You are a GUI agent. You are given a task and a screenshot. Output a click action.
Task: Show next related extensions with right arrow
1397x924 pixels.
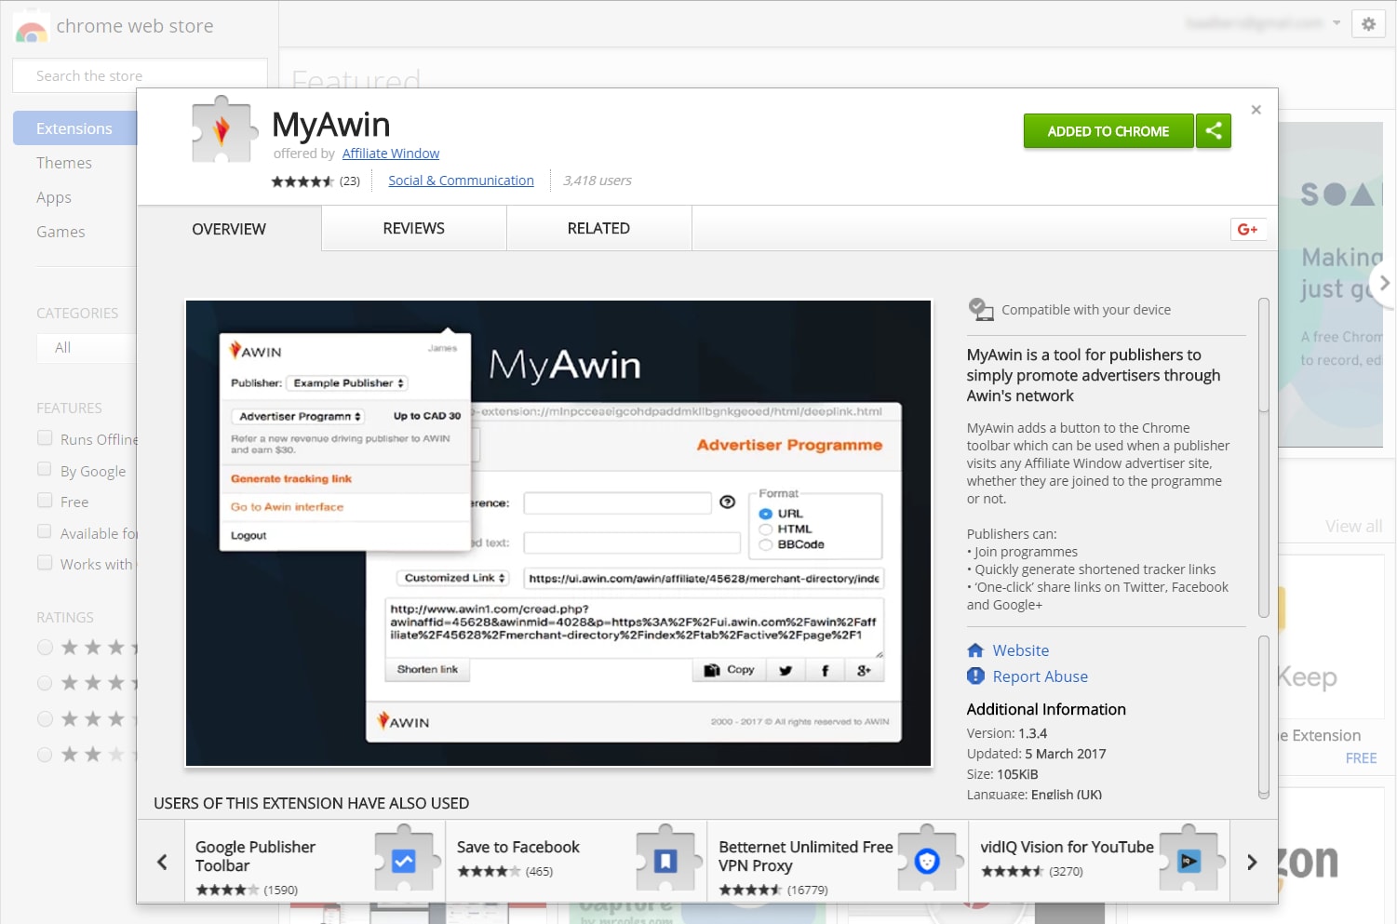[x=1252, y=862]
